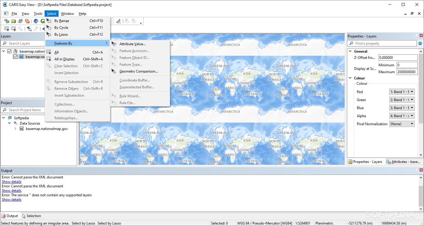Switch to the Attributes - base... tab
This screenshot has height=226, width=424.
(x=403, y=162)
